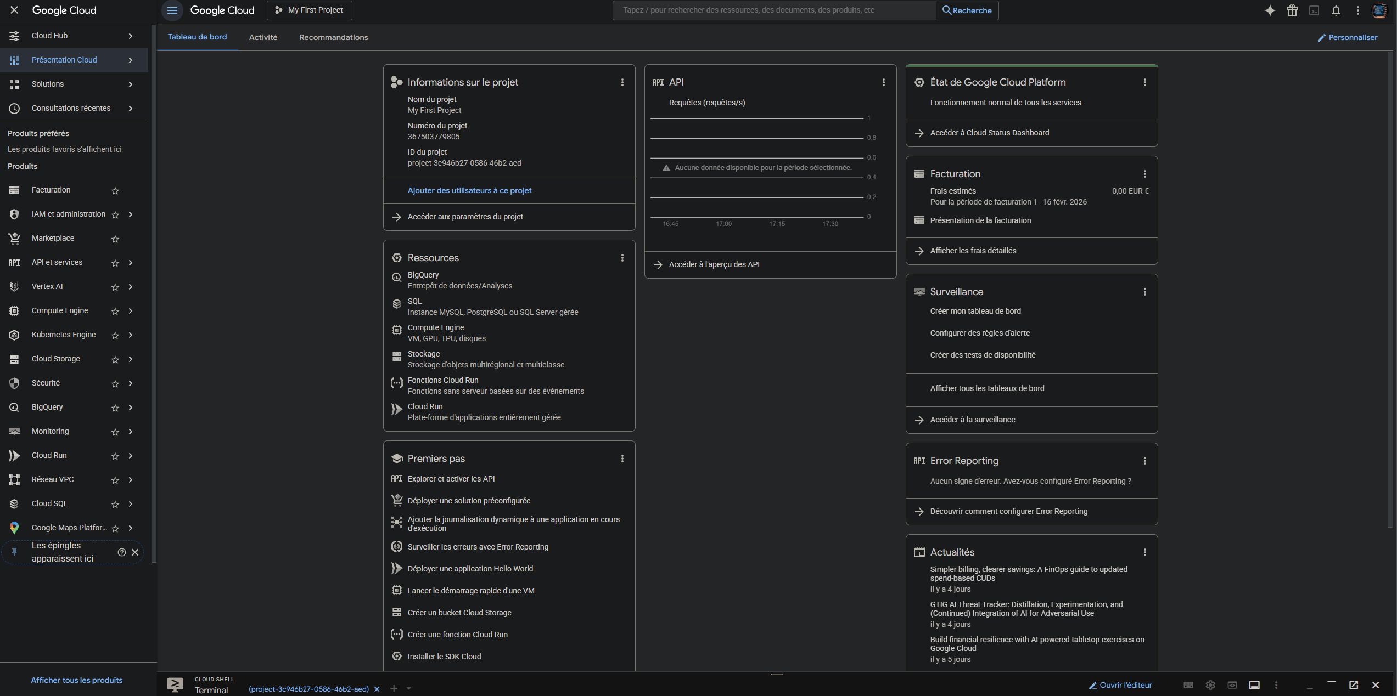Activate Cloud Shell icon in top bar
Screen dimensions: 1397x696
click(x=1314, y=10)
